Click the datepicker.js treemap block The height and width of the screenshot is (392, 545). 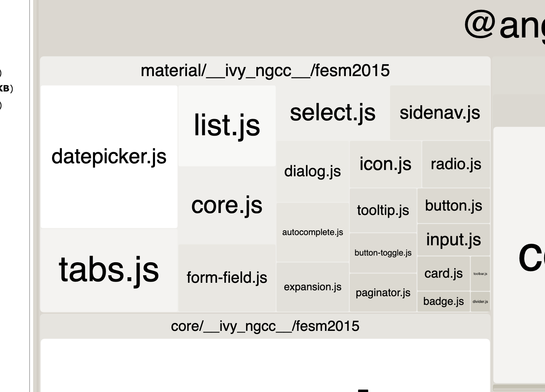pos(109,157)
